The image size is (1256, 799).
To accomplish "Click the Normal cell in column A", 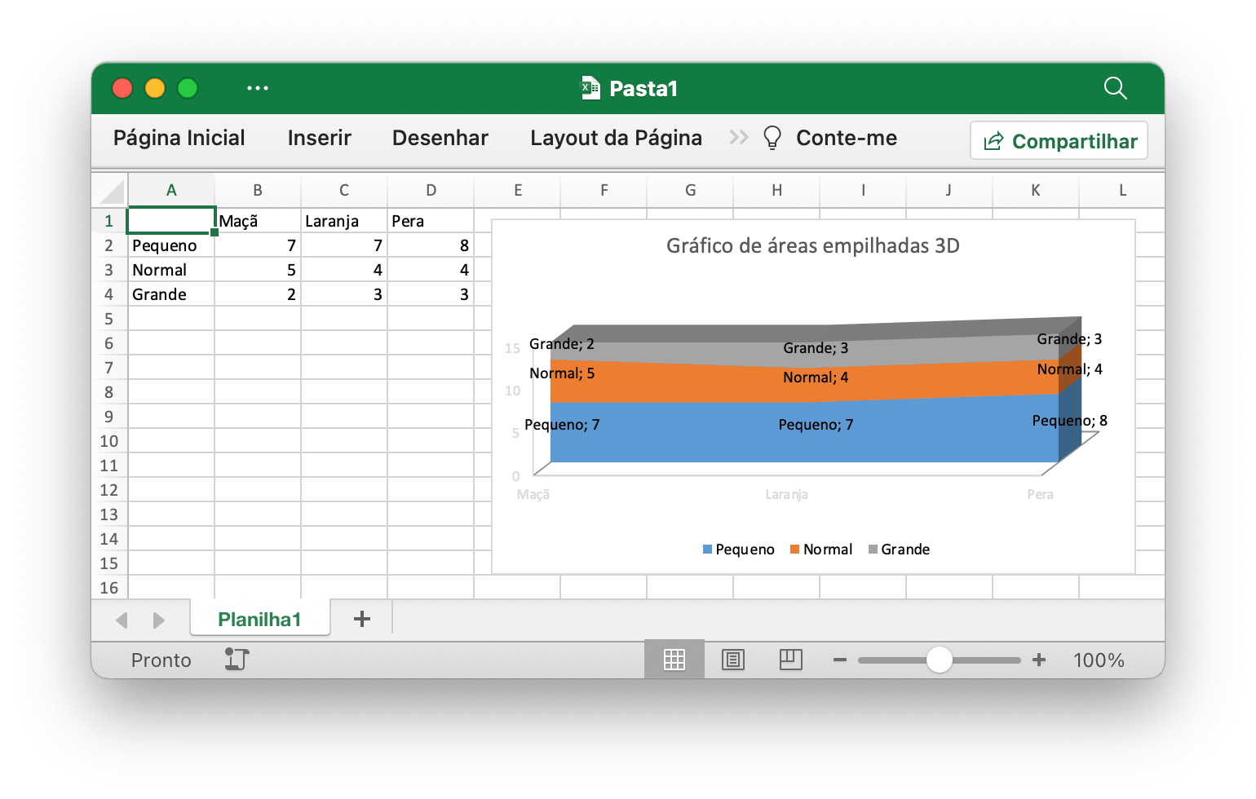I will 171,270.
